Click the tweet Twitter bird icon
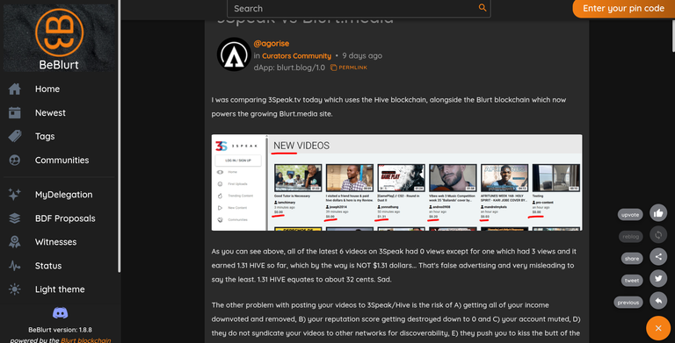Viewport: 675px width, 343px height. click(658, 279)
